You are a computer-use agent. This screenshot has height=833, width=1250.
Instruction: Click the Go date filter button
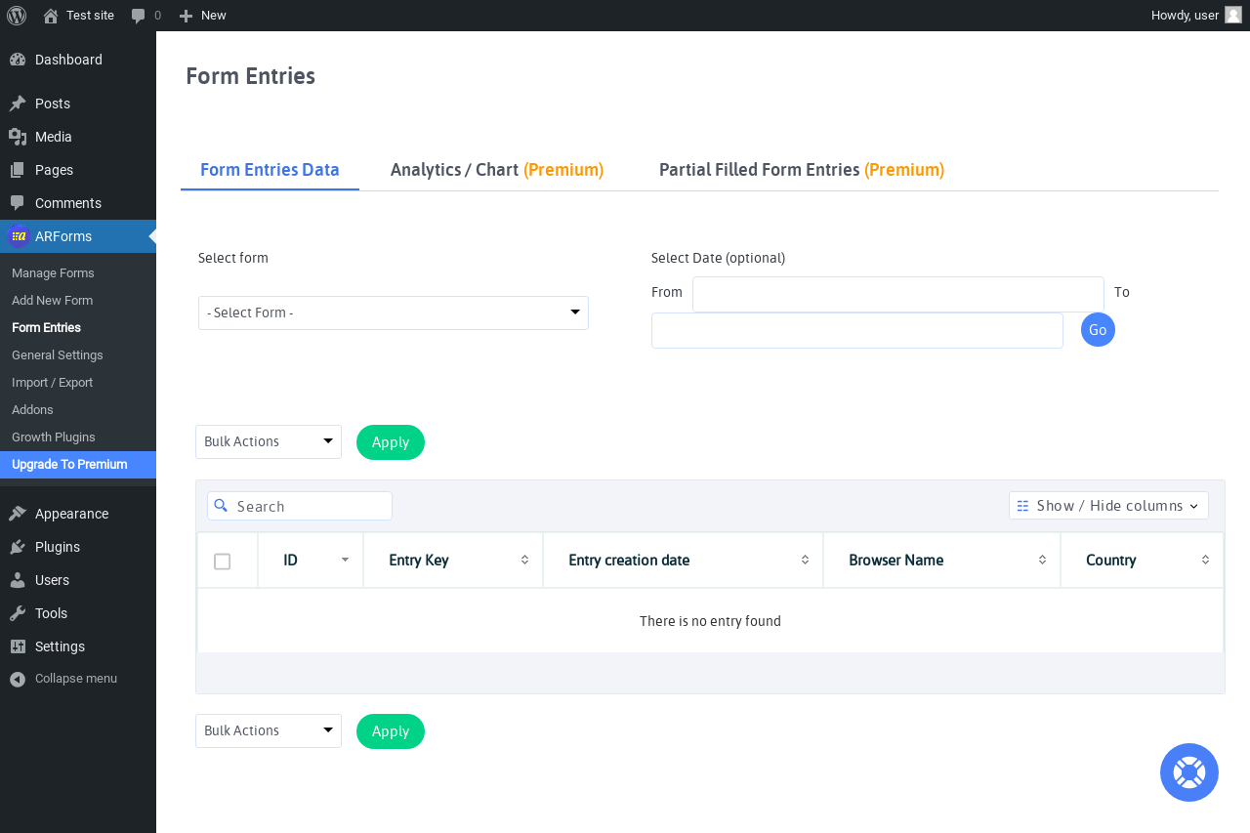coord(1098,330)
